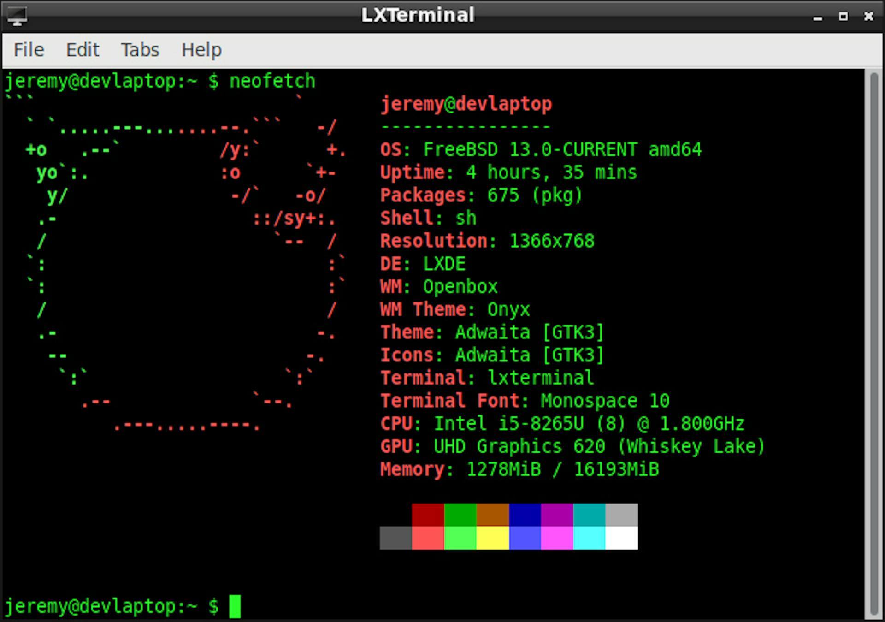Click the 'WM Theme: Onyx' line

(455, 309)
